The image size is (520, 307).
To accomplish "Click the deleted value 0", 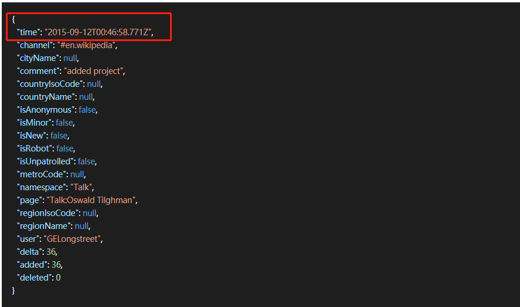I will (58, 277).
